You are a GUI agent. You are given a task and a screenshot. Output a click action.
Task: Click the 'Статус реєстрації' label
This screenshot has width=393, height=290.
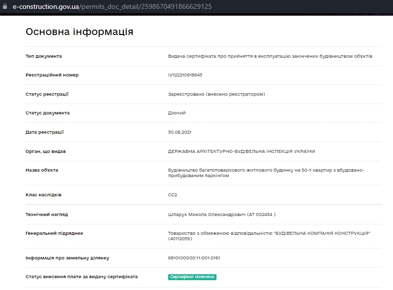[47, 94]
